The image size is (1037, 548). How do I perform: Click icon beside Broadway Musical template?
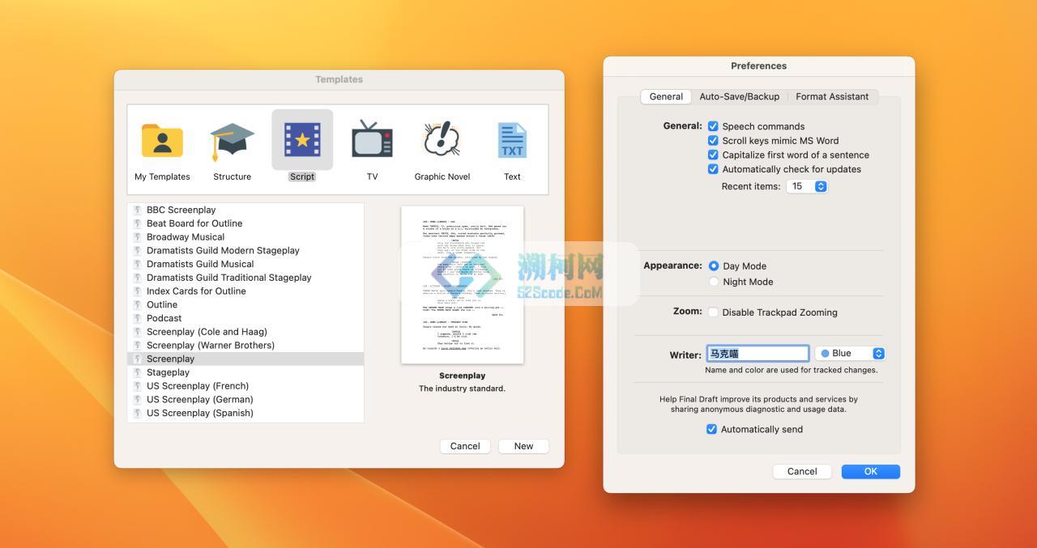click(138, 237)
